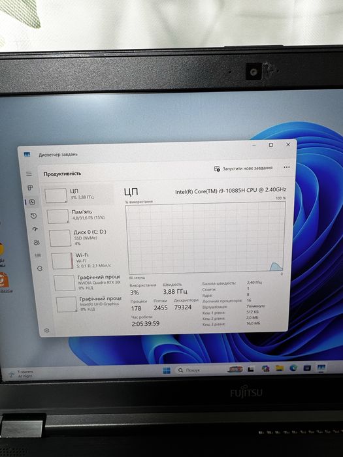343x457 pixels.
Task: Click the uptime 2:05:39:59 value
Action: tap(146, 324)
